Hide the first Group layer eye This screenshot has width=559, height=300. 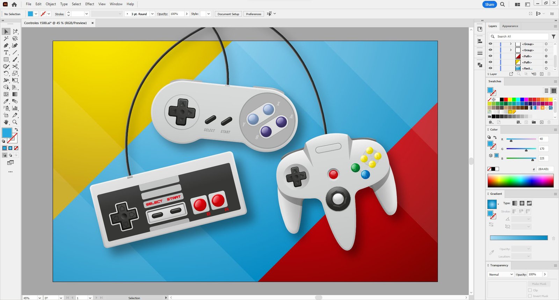(490, 44)
